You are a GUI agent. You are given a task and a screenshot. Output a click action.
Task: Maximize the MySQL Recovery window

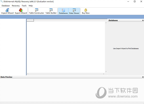135,2
